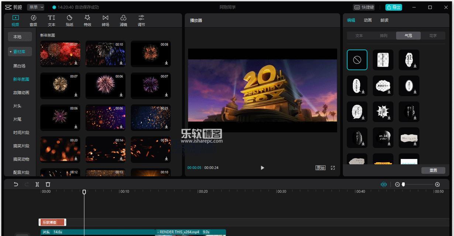Select 新年氛围 category
454x236 pixels.
[x=21, y=79]
